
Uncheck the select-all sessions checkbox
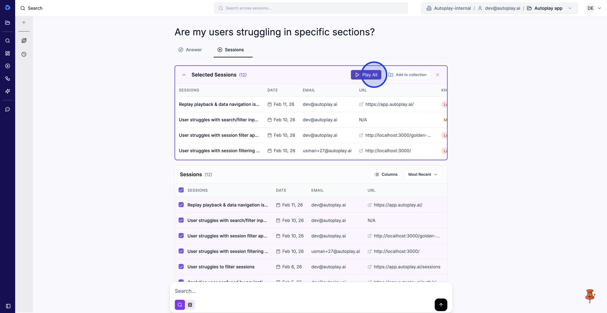click(x=181, y=190)
